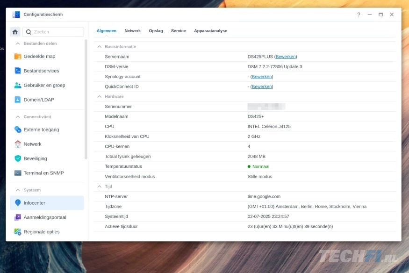Collapse the Tijd section
This screenshot has height=273, width=409.
(100, 187)
